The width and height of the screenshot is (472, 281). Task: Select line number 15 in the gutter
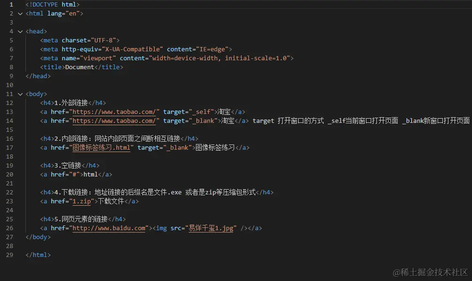[9, 129]
